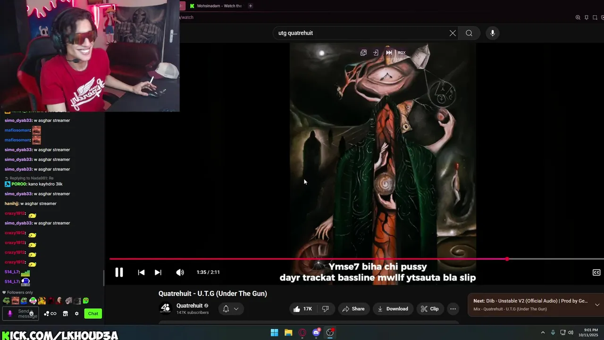Insert the green heart-eyes emote
604x340 pixels.
tap(85, 301)
